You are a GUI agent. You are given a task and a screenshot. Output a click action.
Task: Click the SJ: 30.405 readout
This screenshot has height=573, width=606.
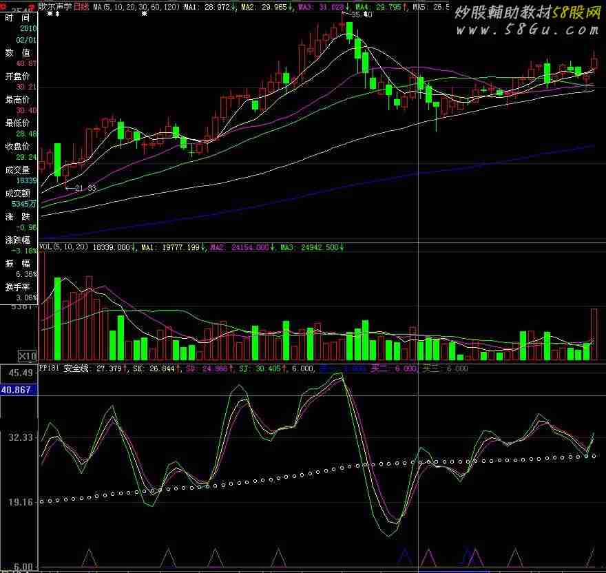point(262,368)
